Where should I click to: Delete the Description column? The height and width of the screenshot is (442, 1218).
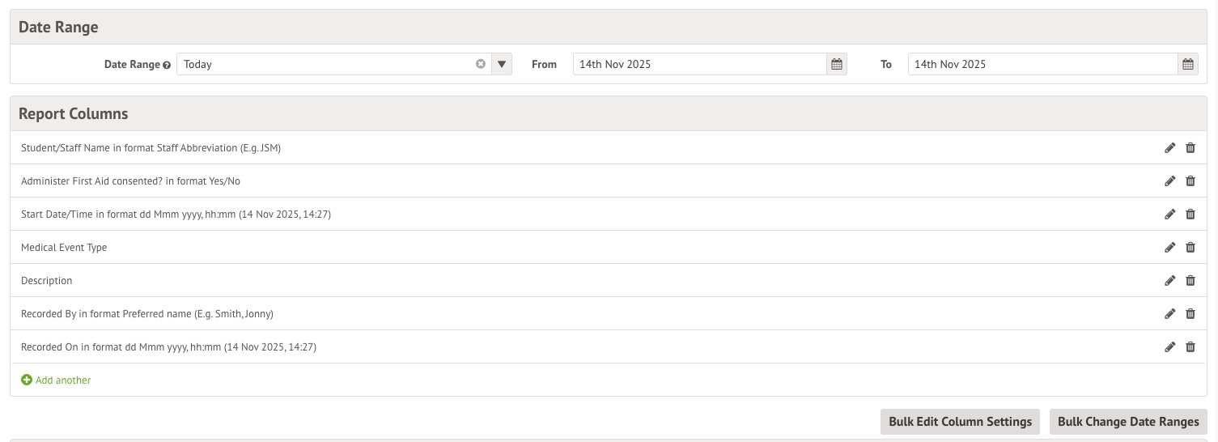click(1190, 281)
